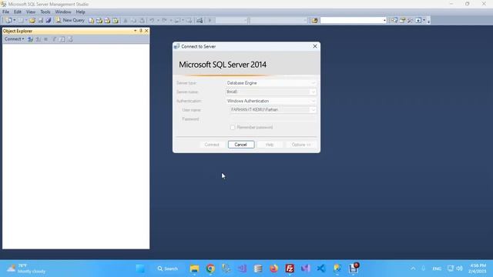The height and width of the screenshot is (277, 493).
Task: Click the Help button in the dialog
Action: tap(270, 145)
